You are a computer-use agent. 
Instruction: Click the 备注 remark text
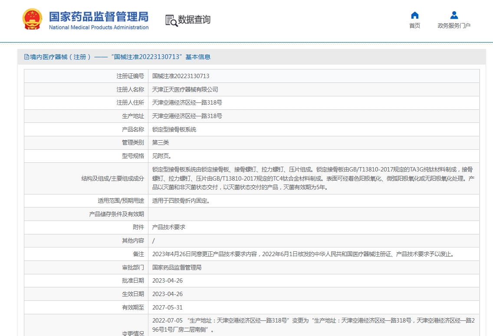pyautogui.click(x=304, y=254)
